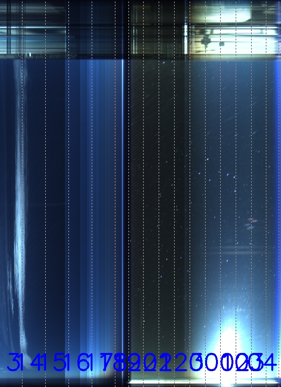This screenshot has height=387, width=281.
Task: Click the blue "51" marker label
Action: [60, 363]
